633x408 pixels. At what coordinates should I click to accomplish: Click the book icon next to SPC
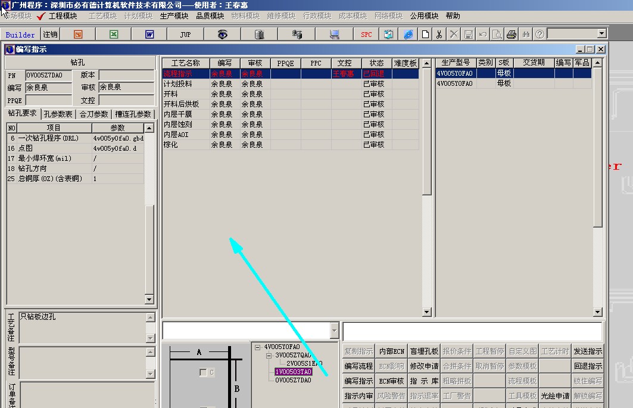(388, 35)
